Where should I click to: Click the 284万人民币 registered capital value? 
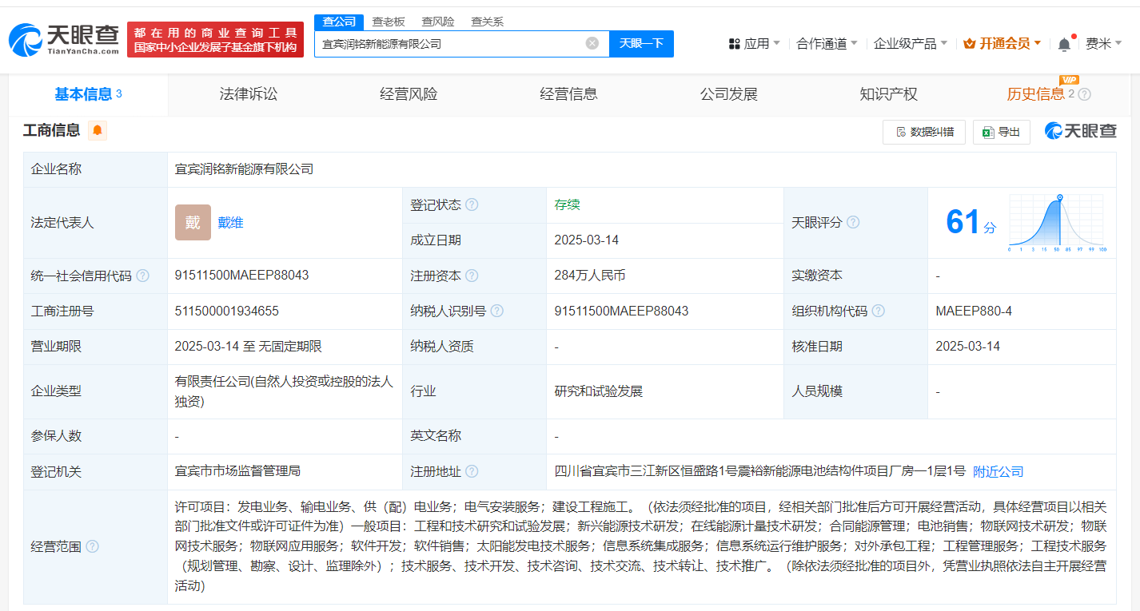point(589,275)
